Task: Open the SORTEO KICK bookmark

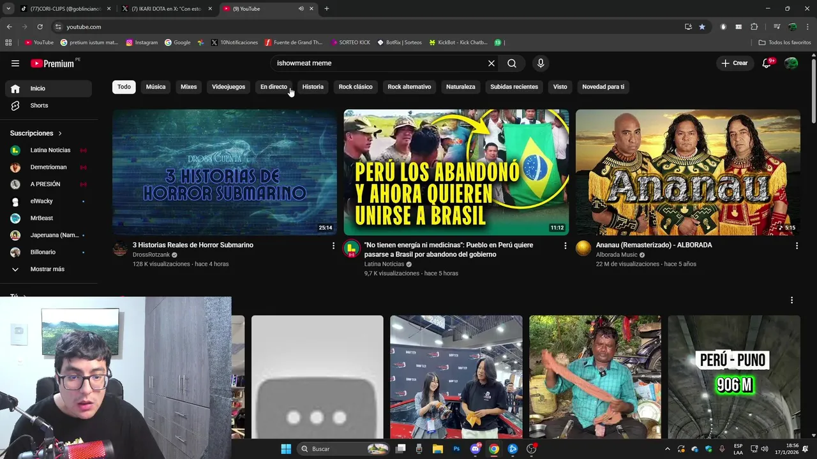Action: coord(351,43)
